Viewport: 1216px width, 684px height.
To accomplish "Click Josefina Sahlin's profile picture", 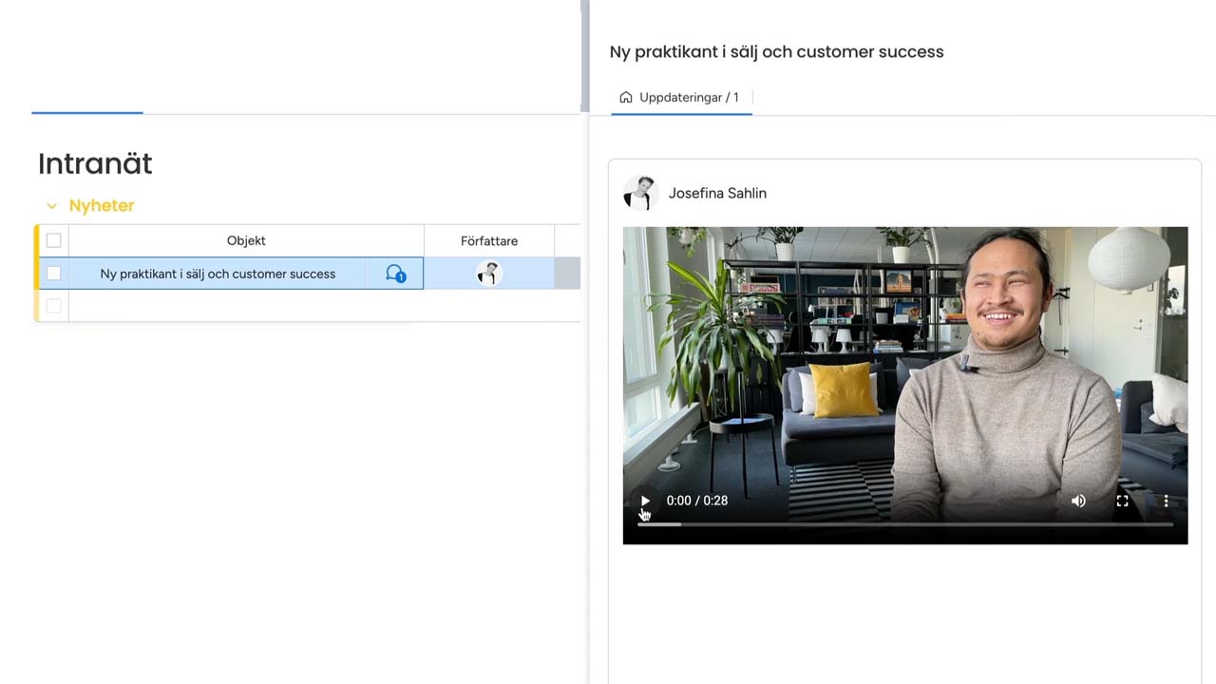I will pyautogui.click(x=640, y=193).
